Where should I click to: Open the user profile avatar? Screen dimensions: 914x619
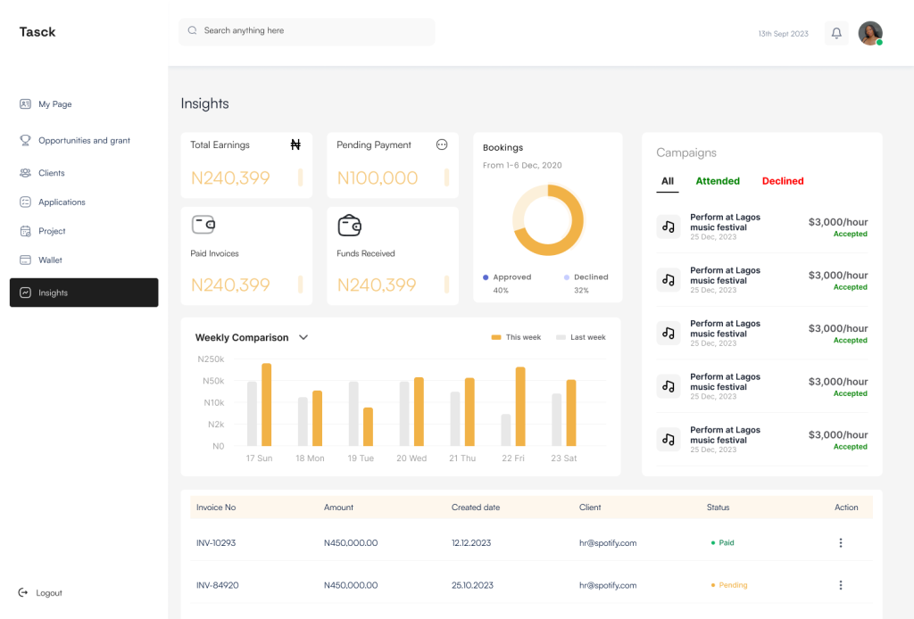click(x=869, y=33)
